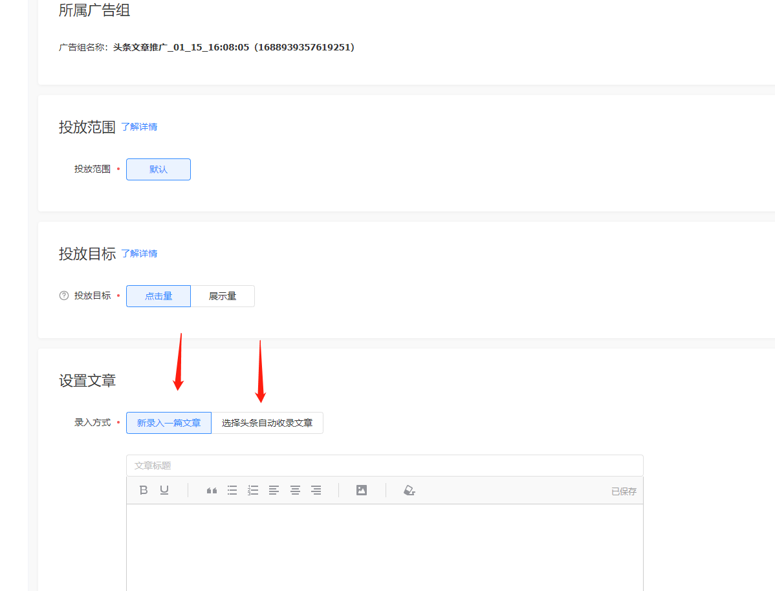Focus the 文章标题 input field

click(384, 466)
